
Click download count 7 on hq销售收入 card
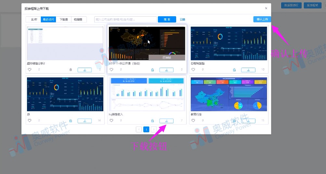point(182,121)
